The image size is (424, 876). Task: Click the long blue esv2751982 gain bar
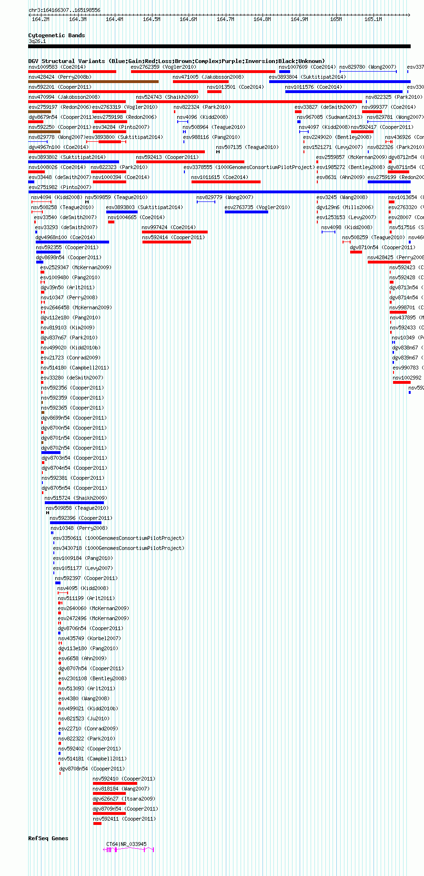click(219, 192)
